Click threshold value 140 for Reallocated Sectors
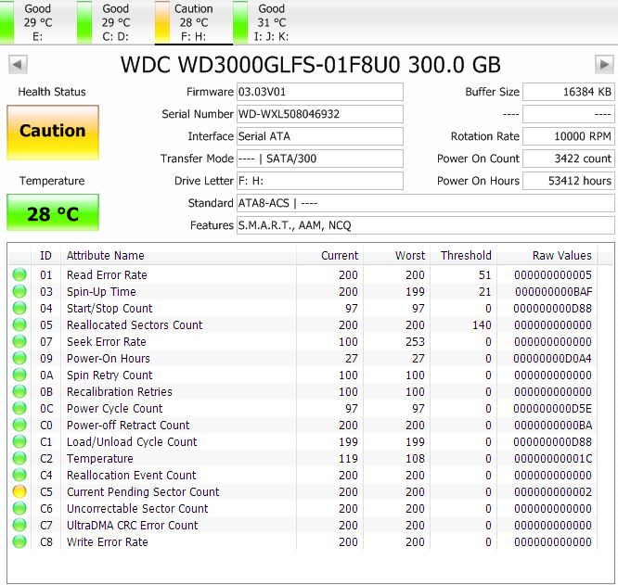618x585 pixels. (482, 325)
